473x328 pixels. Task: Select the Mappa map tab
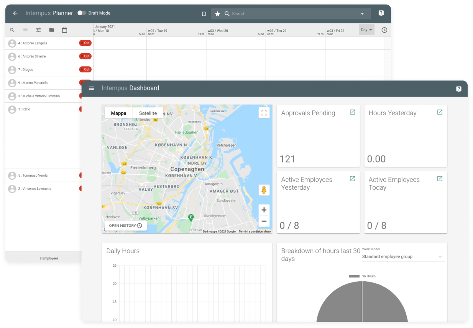point(118,113)
